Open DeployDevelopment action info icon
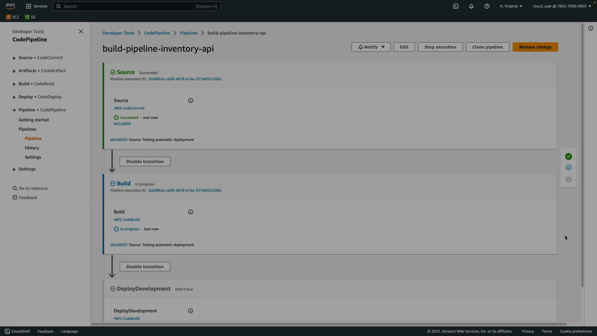Image resolution: width=597 pixels, height=336 pixels. [190, 311]
